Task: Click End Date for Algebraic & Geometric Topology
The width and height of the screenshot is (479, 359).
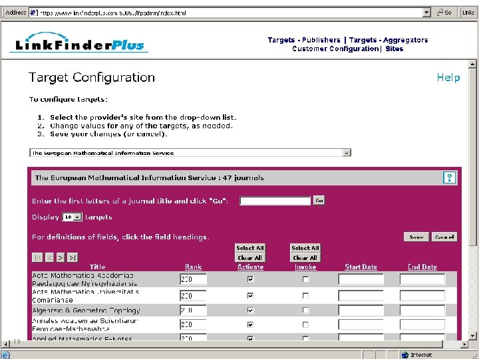Action: click(x=422, y=310)
